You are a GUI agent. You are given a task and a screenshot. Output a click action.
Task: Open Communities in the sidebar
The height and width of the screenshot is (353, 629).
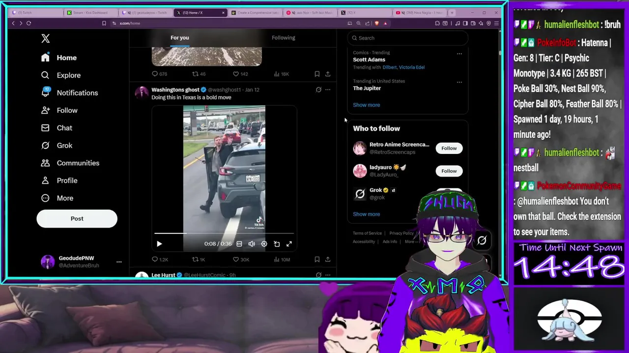(70, 163)
